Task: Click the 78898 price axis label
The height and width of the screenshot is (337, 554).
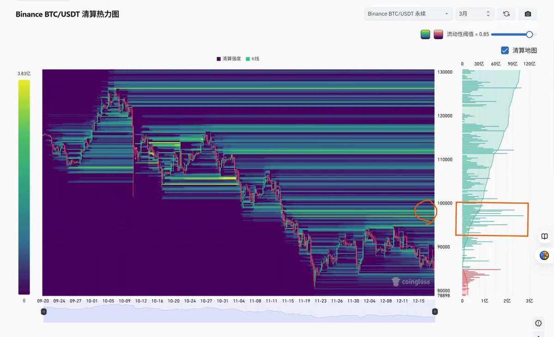Action: point(444,295)
